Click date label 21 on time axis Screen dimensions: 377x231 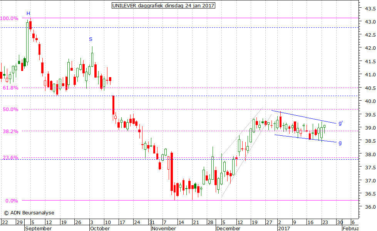point(196,222)
